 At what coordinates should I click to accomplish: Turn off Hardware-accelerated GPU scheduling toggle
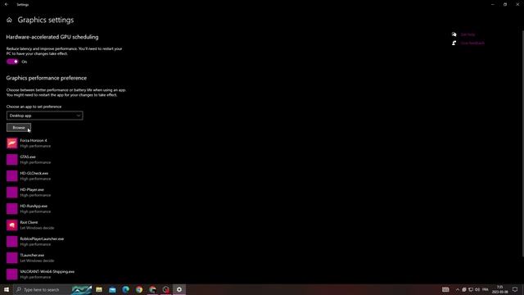(12, 61)
